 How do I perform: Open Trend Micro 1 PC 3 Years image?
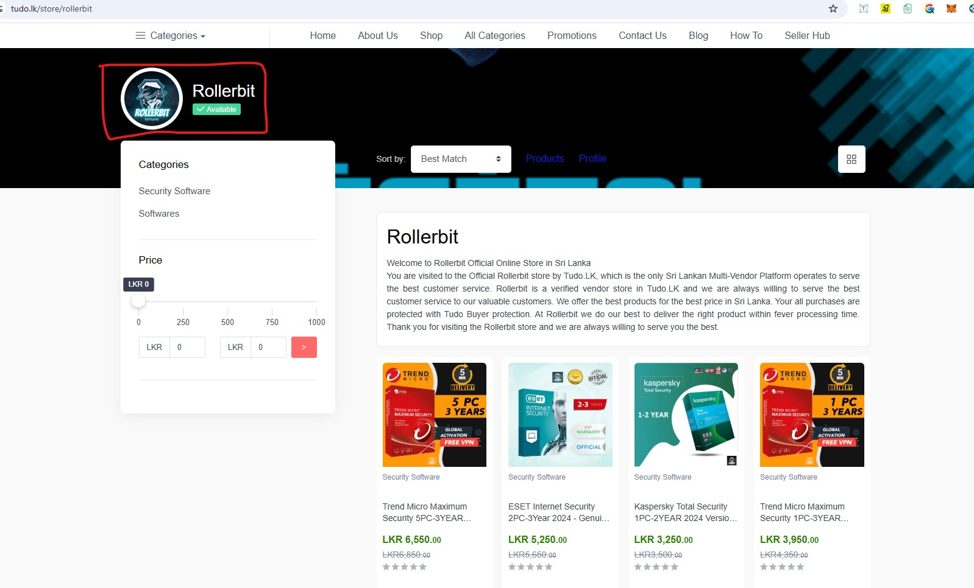(812, 415)
